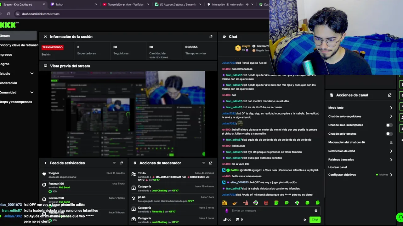Screen dimensions: 403x226
Task: Click the 68 Seguidores count
Action: (115, 47)
